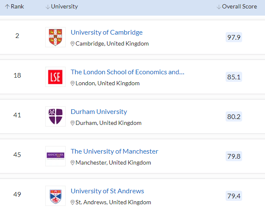Sort table by Rank column header

tap(15, 7)
